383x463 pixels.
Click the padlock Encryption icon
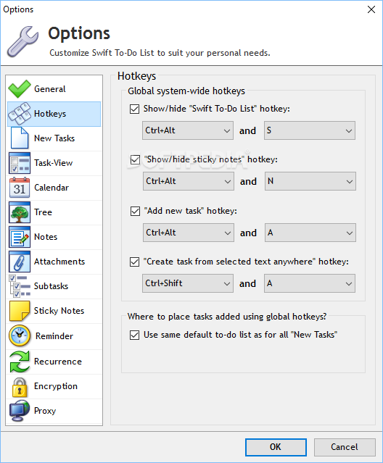[x=20, y=387]
